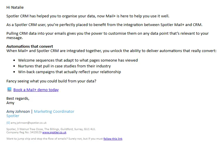Click the "Automations that convert" bold heading
The height and width of the screenshot is (146, 224).
pyautogui.click(x=30, y=46)
